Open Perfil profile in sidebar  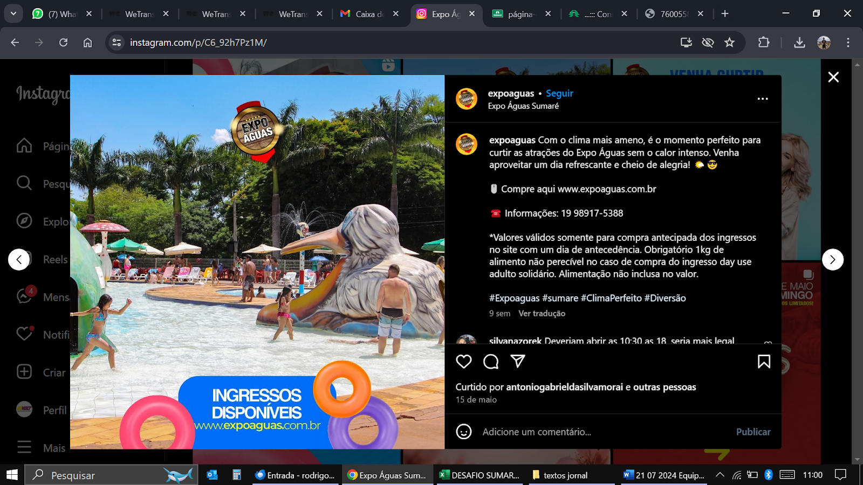pos(42,410)
